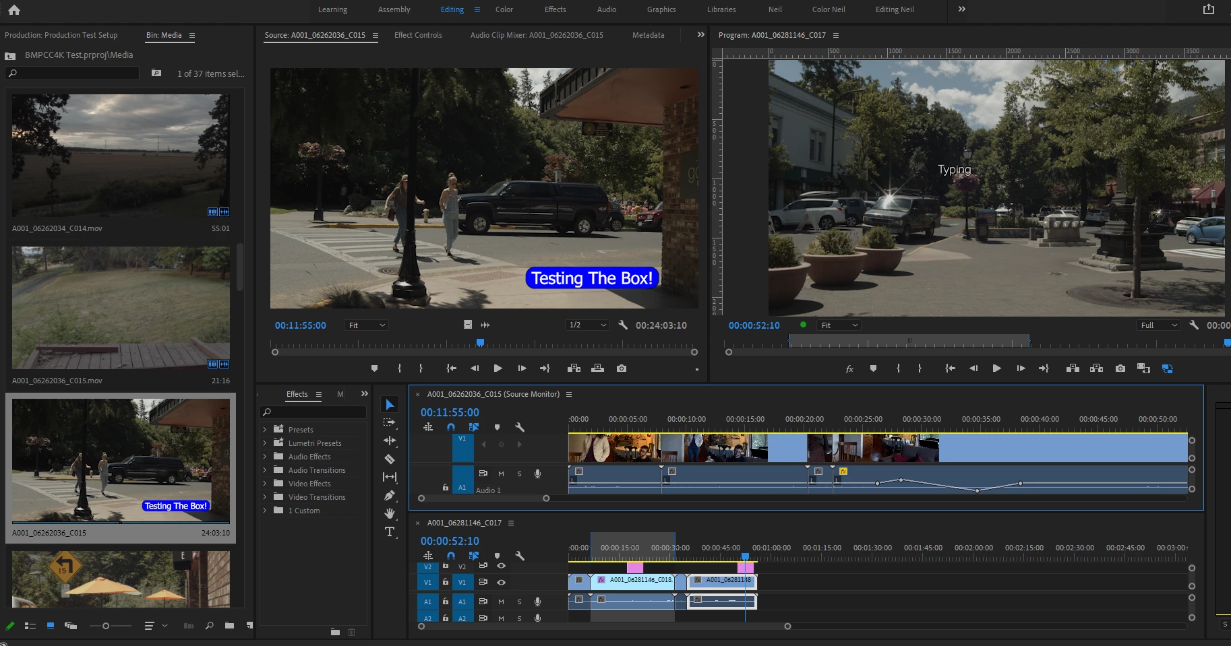
Task: Switch to the Color workspace tab
Action: (504, 9)
